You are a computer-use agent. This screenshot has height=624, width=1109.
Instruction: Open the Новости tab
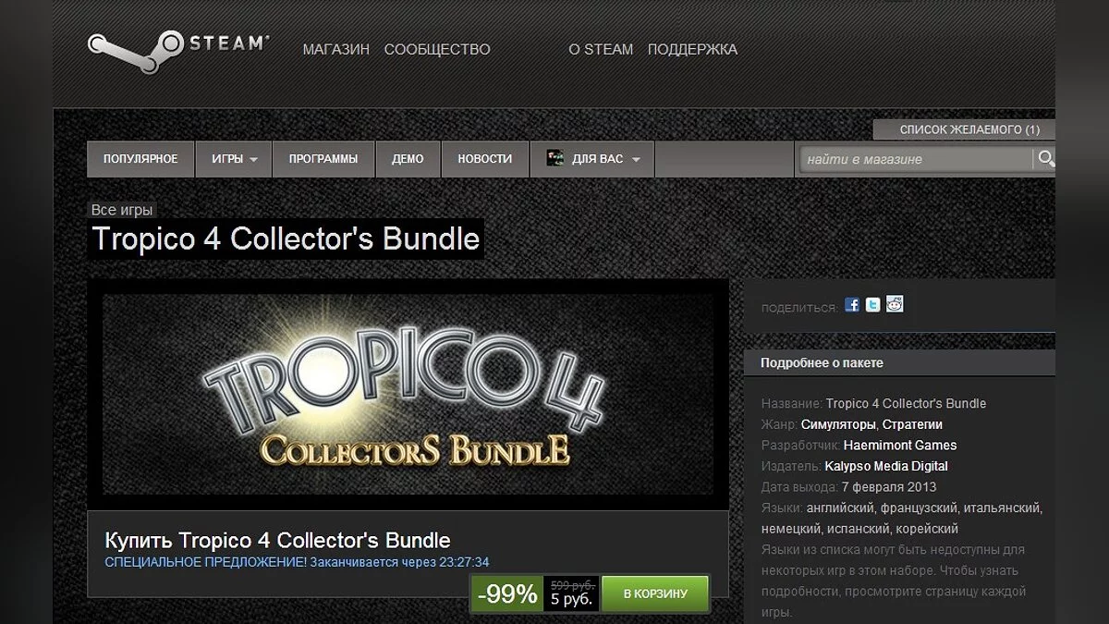484,159
